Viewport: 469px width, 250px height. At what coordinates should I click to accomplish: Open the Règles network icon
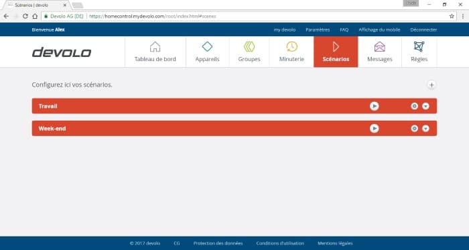coord(419,47)
